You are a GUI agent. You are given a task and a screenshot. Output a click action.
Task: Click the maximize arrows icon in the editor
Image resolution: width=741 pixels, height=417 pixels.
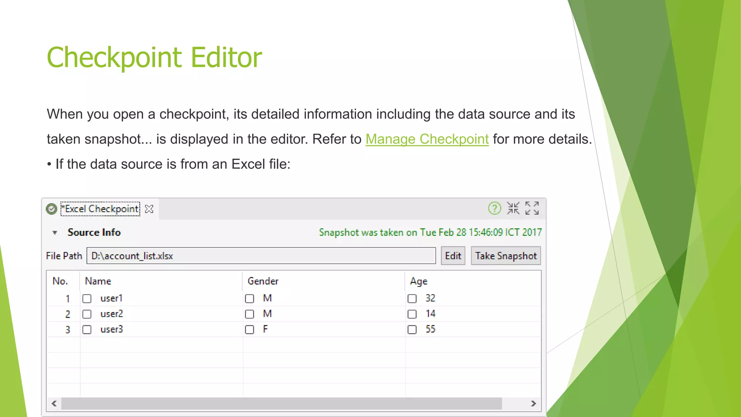[x=532, y=208]
